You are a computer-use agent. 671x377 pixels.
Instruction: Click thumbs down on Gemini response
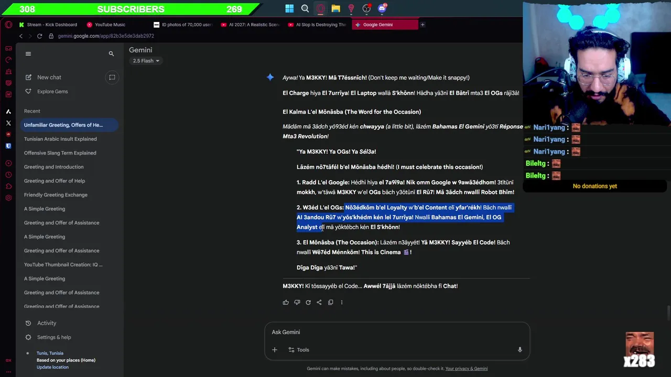(x=297, y=302)
